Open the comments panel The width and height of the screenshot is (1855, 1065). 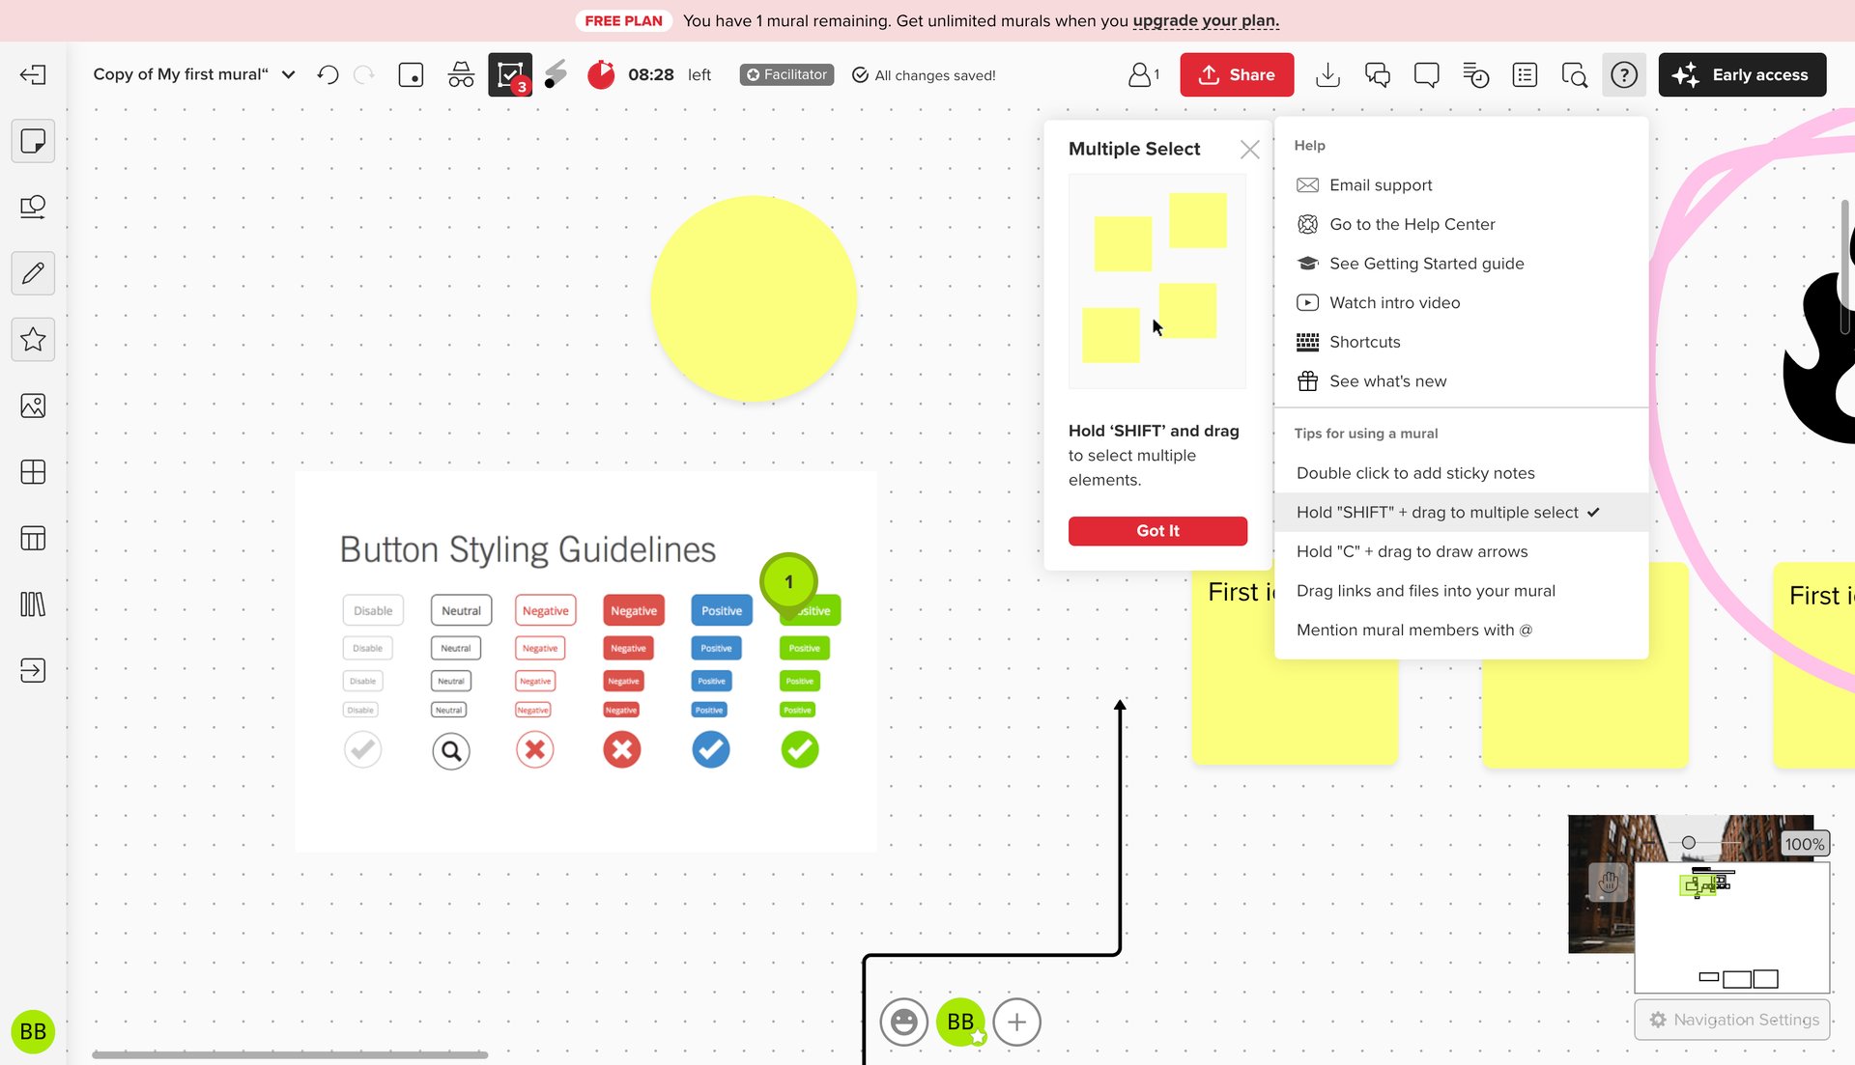tap(1377, 74)
